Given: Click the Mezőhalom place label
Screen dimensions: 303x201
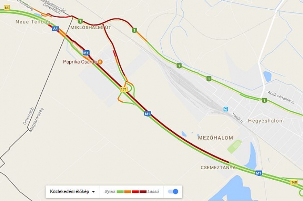Looking at the screenshot, I should click(x=216, y=138).
